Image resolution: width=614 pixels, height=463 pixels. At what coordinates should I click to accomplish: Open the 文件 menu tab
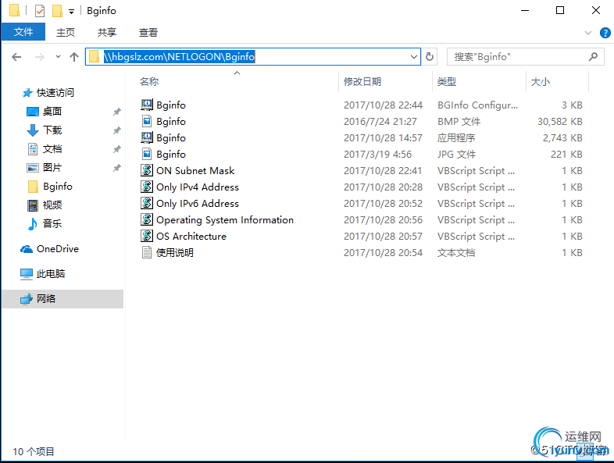[x=23, y=32]
